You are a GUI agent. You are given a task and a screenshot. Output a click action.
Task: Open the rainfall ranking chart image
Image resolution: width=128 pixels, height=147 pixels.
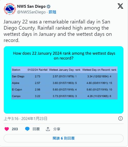point(64,80)
